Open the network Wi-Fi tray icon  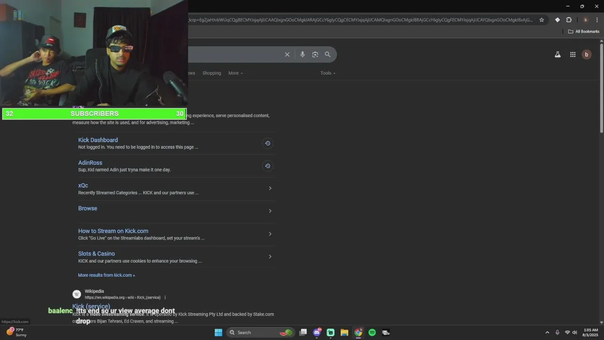pos(567,332)
